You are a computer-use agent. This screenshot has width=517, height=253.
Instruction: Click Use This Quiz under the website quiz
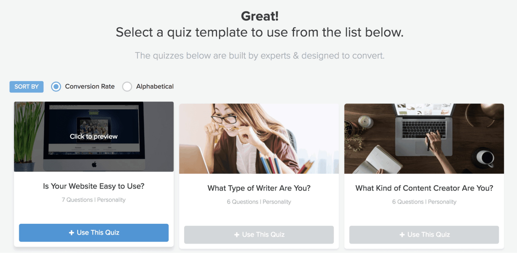pyautogui.click(x=93, y=232)
